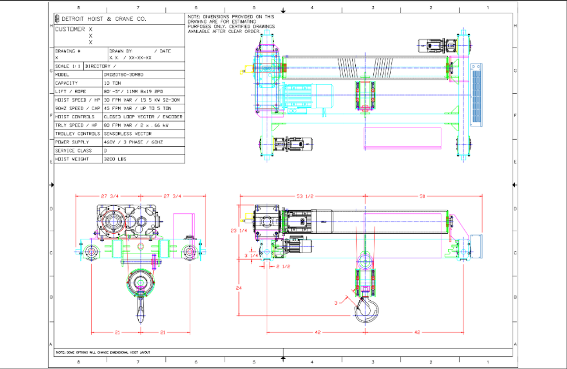Viewport: 567px width, 369px height.
Task: Click the "/ DATE" label
Action: click(163, 51)
